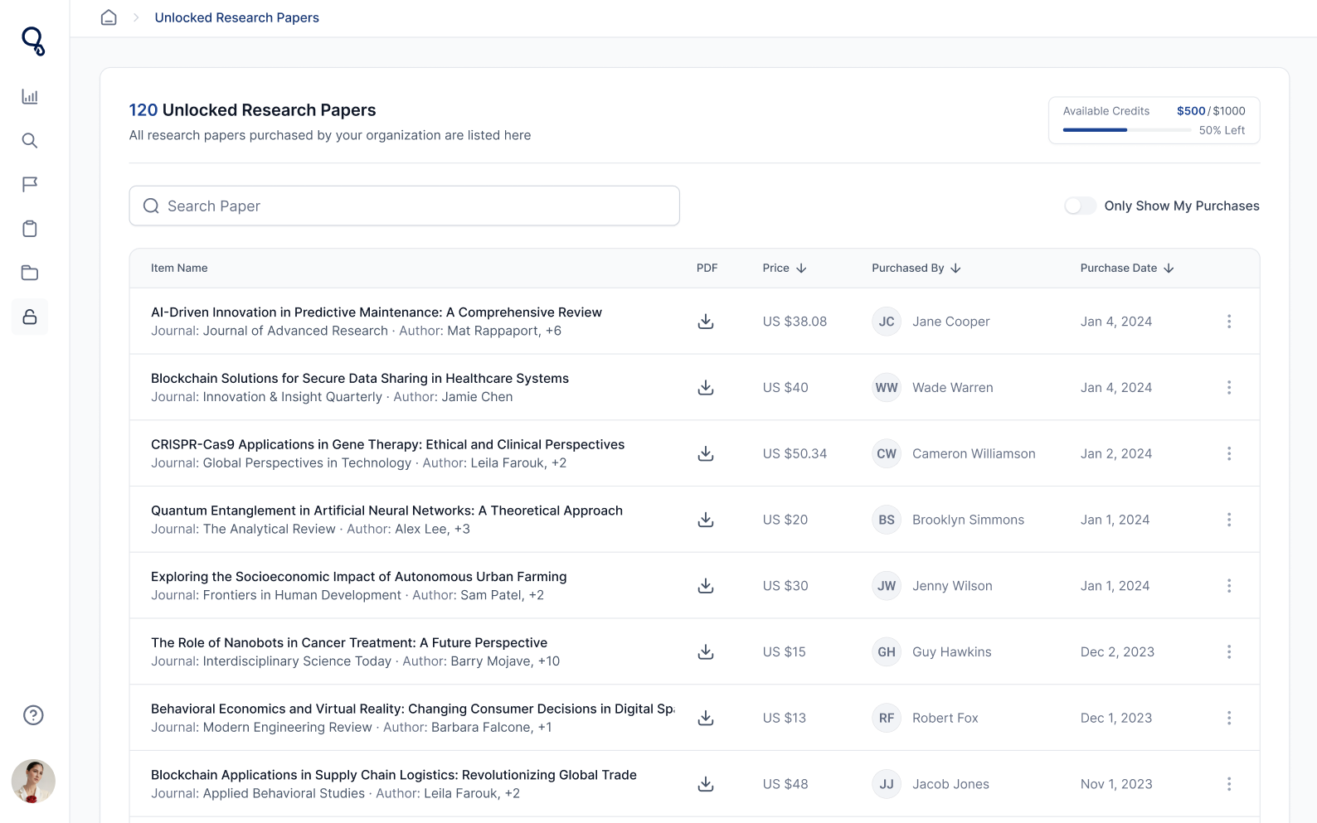Select the flag icon in the sidebar
The width and height of the screenshot is (1317, 823).
coord(30,185)
